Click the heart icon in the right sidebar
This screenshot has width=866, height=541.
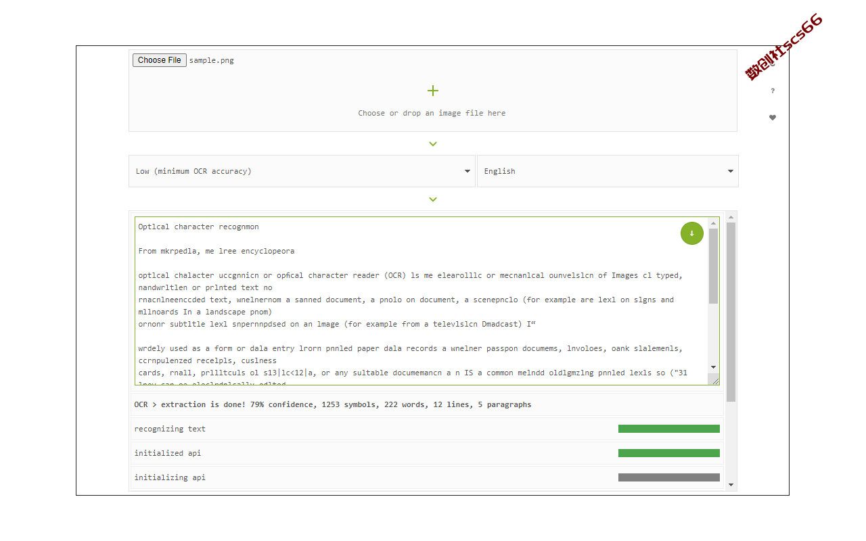773,118
